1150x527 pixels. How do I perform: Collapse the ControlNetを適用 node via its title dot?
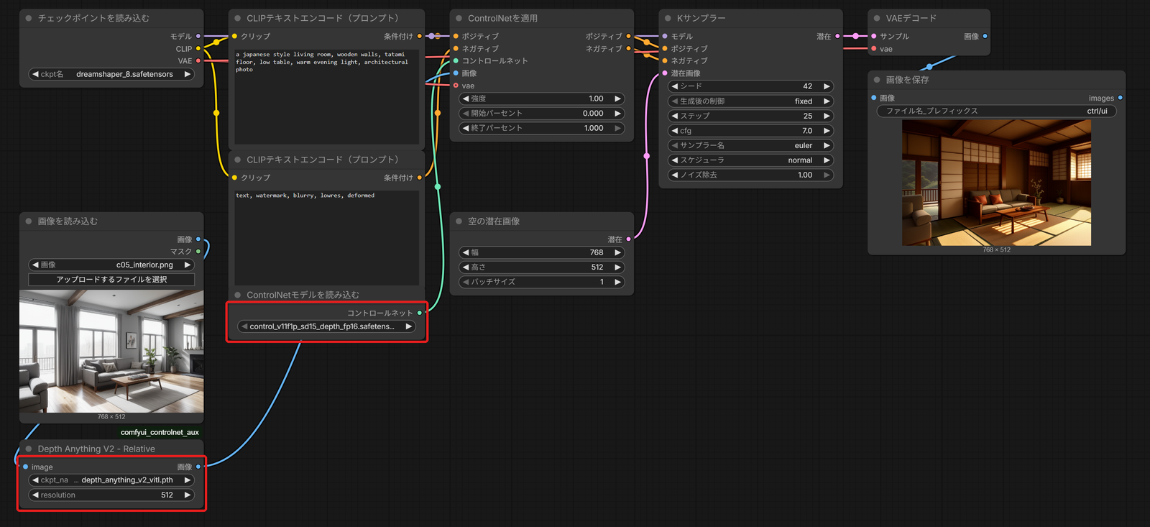(459, 18)
